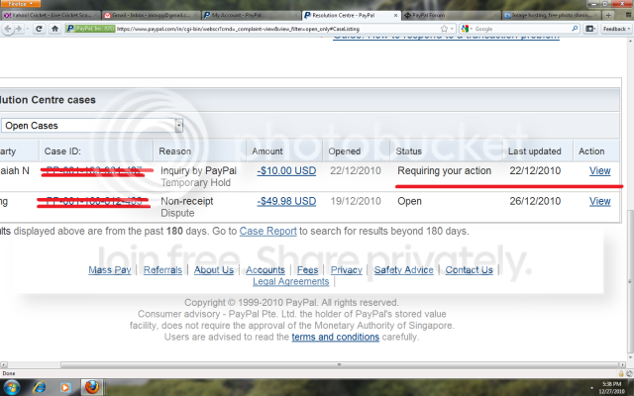Open the Privacy footer link
Screen dimensions: 634x396
[x=347, y=270]
